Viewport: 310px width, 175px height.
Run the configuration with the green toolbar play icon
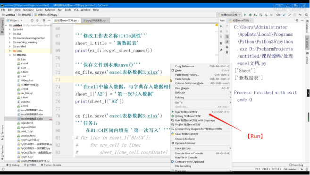(245, 15)
